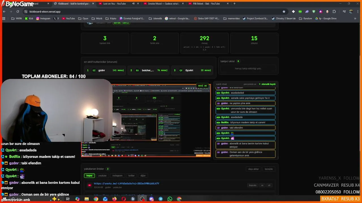Viewport: 362px width, 203px height.
Task: Select the youtube link filter
Action: pyautogui.click(x=102, y=176)
